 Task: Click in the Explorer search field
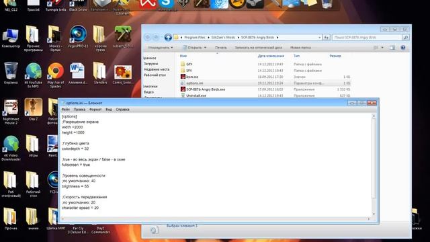367,38
